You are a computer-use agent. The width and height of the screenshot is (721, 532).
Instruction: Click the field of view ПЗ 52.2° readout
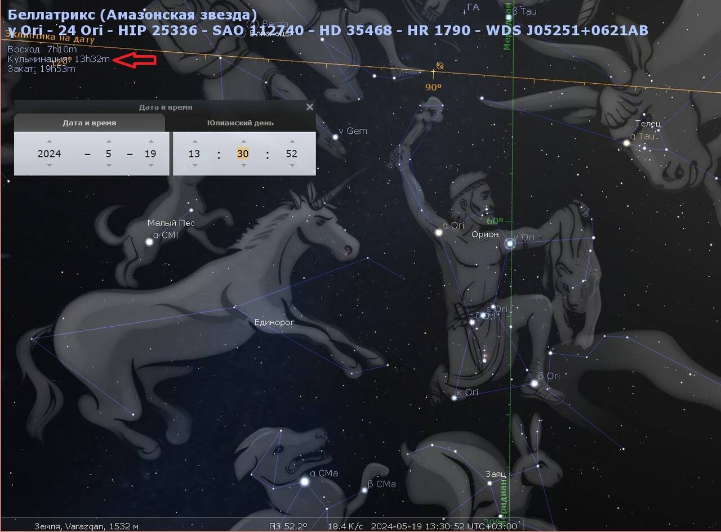point(288,526)
